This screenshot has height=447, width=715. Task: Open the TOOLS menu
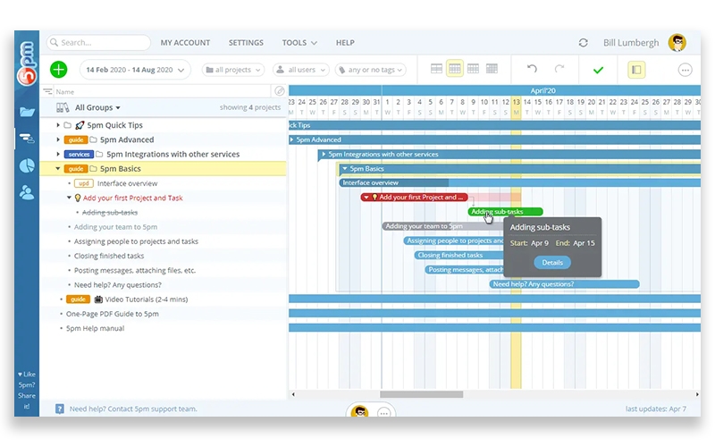[x=299, y=42]
